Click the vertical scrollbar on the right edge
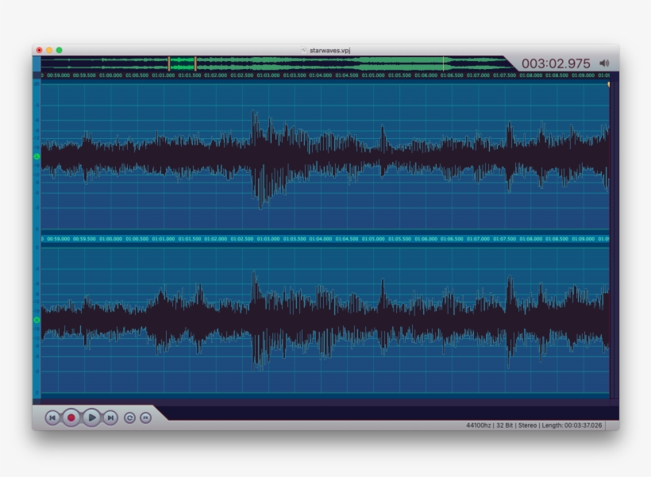 [614, 239]
